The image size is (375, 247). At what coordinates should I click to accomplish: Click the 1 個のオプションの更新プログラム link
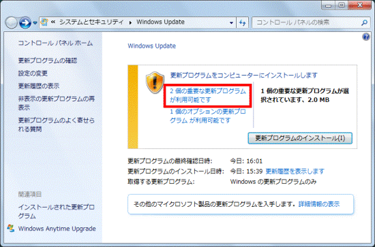208,116
